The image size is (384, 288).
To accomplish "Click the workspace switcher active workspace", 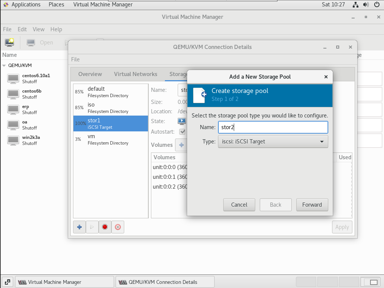I will click(371, 282).
